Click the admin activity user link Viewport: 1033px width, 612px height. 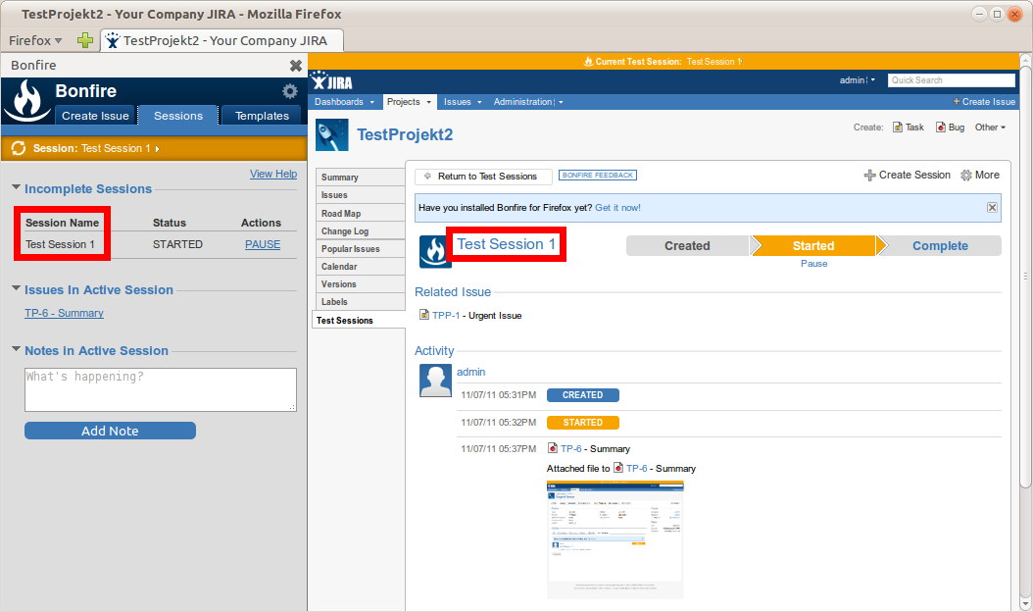[x=471, y=372]
